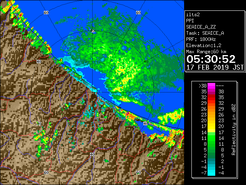This screenshot has width=246, height=185.
Task: Select the PPI scan type label
Action: pos(190,21)
